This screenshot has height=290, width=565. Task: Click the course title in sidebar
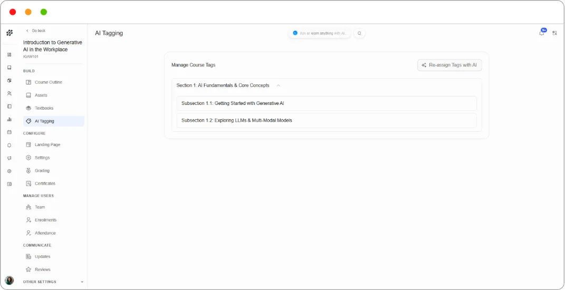point(53,46)
